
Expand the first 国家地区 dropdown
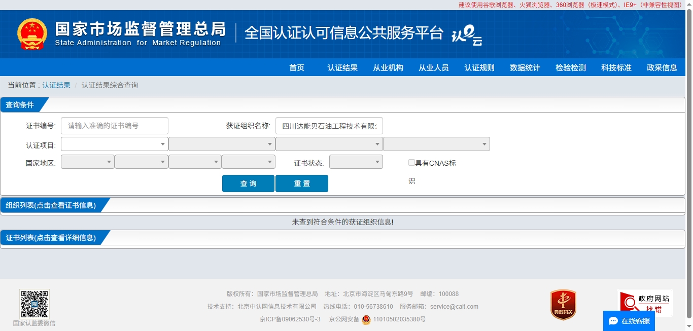[87, 162]
